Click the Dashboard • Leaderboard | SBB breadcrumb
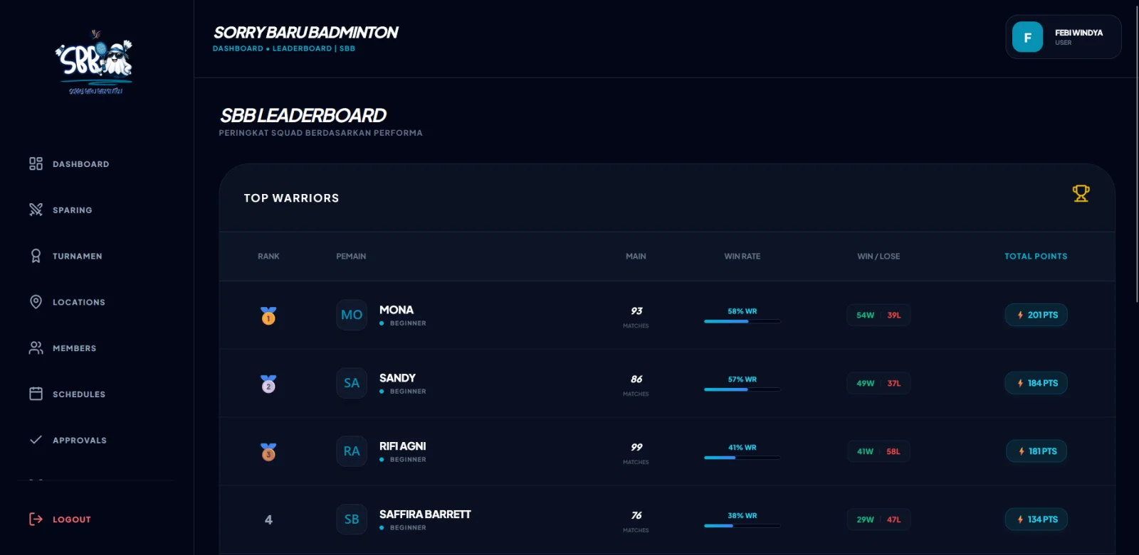 click(x=284, y=48)
